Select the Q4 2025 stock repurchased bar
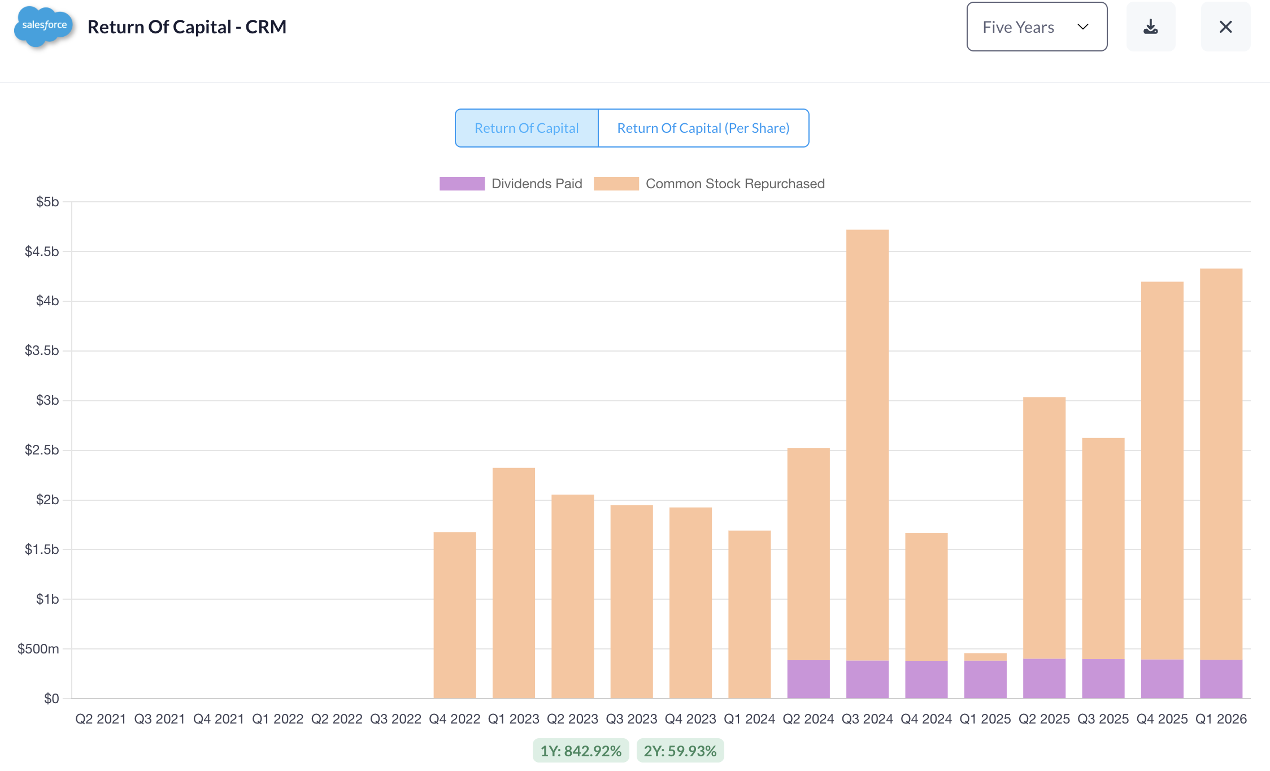 (1162, 469)
